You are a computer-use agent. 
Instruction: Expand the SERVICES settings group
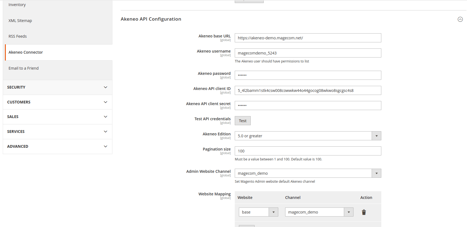tap(58, 132)
